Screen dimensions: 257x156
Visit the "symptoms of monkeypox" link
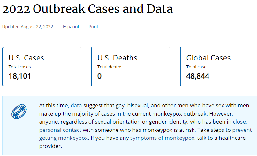coord(162,138)
